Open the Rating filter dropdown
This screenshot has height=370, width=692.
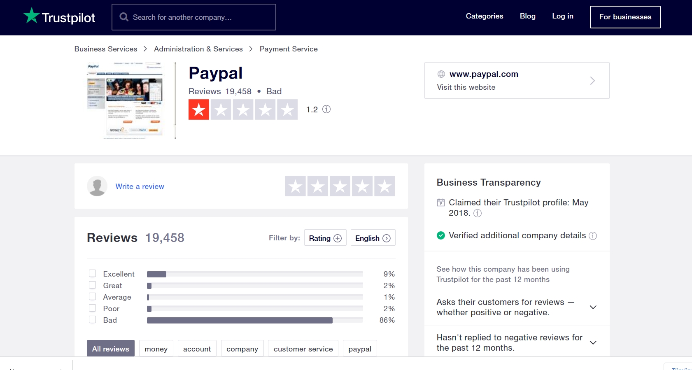point(325,238)
